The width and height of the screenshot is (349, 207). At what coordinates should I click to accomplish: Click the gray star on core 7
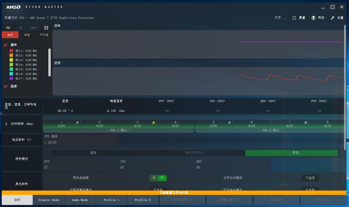[x=306, y=123]
